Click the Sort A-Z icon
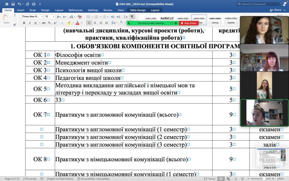 126,17
